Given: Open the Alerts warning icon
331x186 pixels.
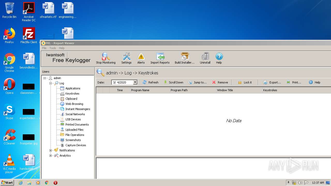Looking at the screenshot, I should point(141,58).
